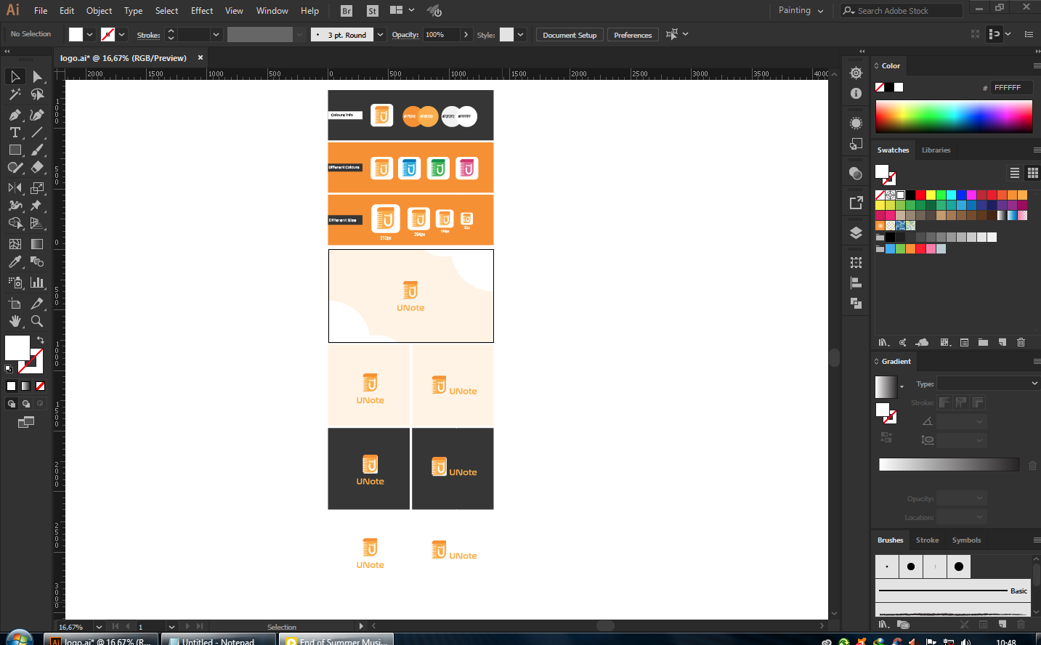1041x645 pixels.
Task: Delete swatch using Swatches trash icon
Action: 1021,342
